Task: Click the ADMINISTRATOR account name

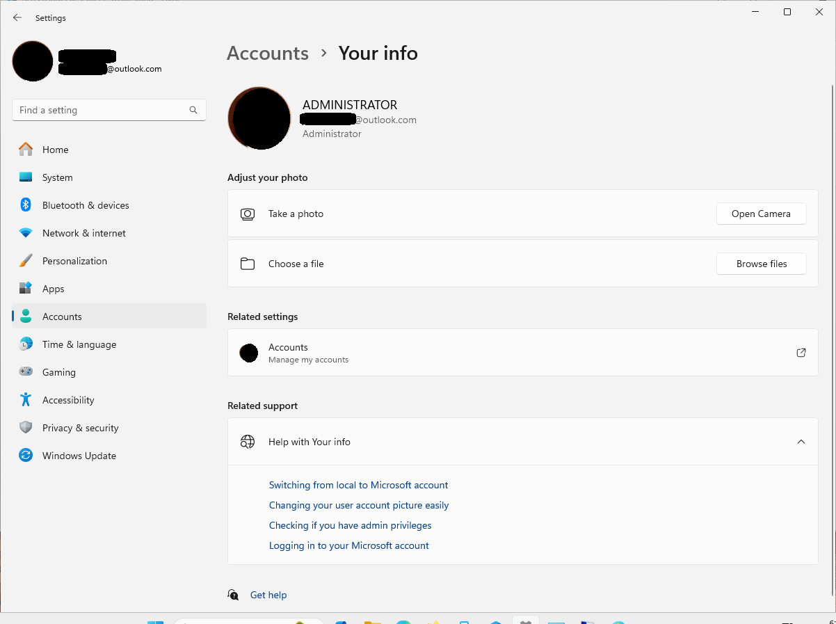Action: click(350, 105)
